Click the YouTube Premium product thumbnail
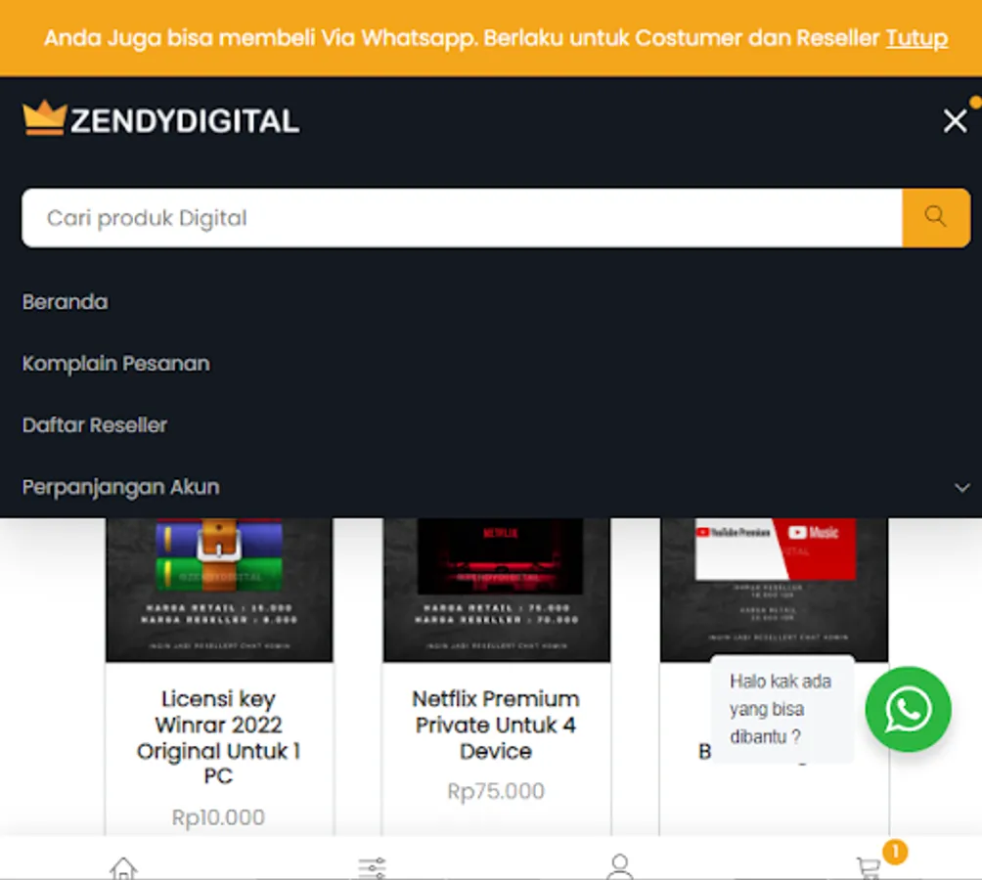Image resolution: width=982 pixels, height=880 pixels. click(774, 589)
